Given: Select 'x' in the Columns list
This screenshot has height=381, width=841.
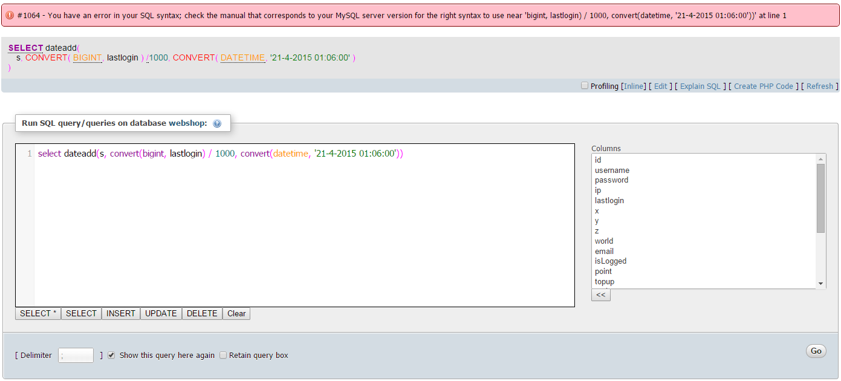Looking at the screenshot, I should point(704,210).
